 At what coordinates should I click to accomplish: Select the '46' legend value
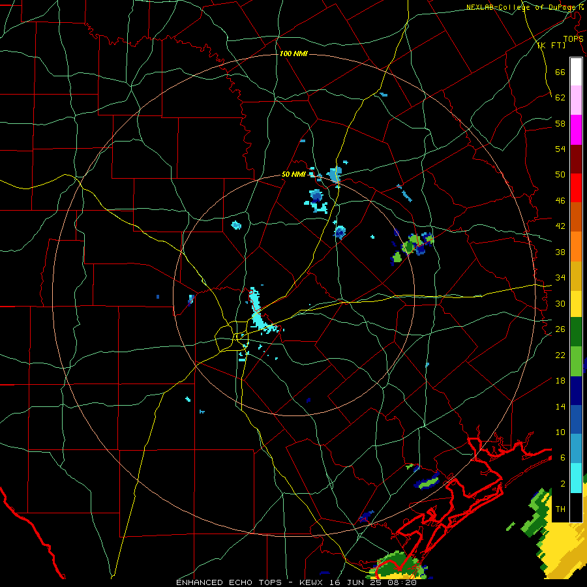(560, 200)
